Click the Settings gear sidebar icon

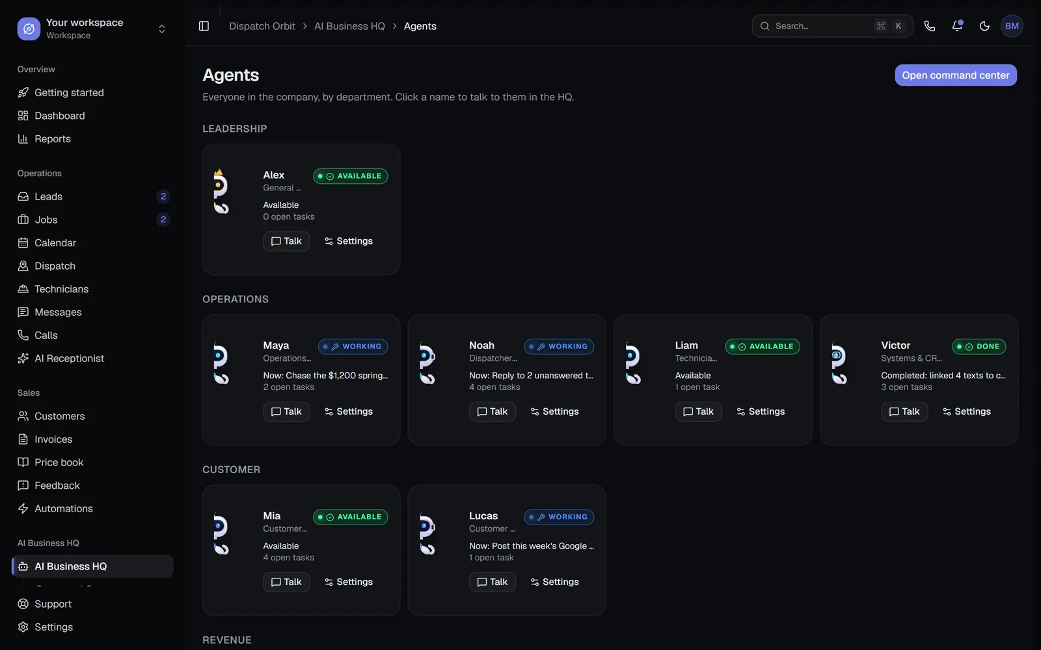pos(23,627)
